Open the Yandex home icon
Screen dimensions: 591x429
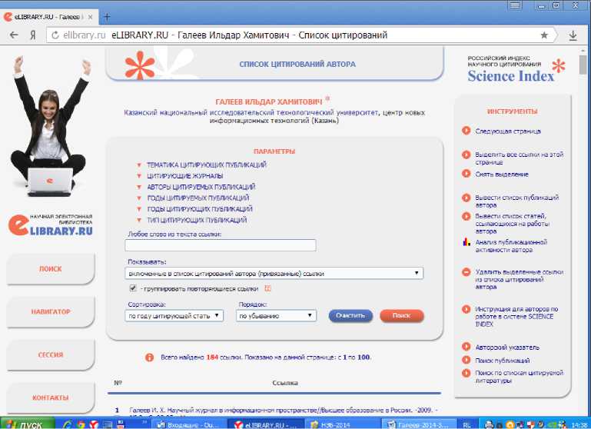(x=33, y=35)
